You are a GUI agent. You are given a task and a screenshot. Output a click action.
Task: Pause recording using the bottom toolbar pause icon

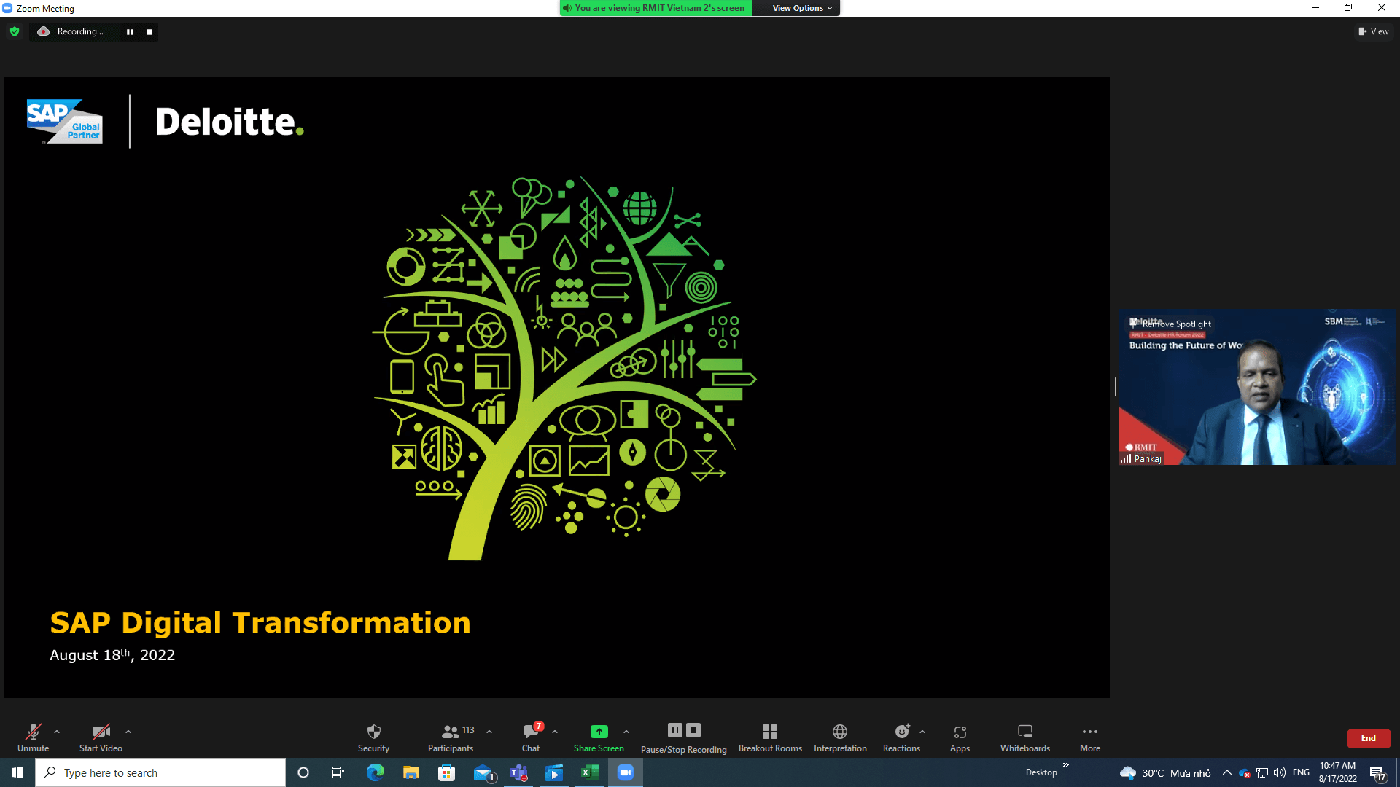click(675, 730)
